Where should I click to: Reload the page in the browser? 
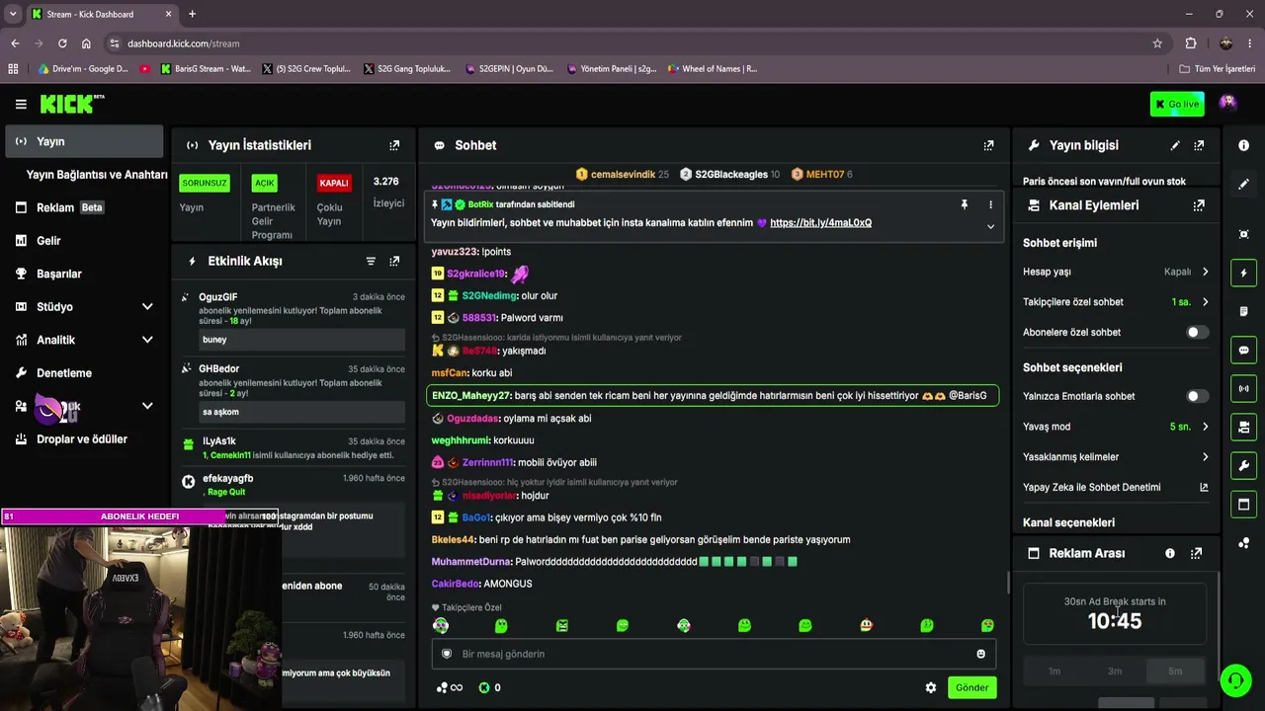coord(62,43)
